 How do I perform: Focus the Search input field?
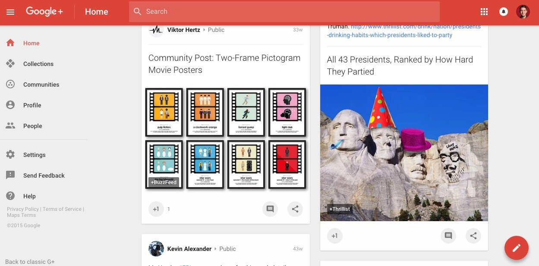(284, 12)
